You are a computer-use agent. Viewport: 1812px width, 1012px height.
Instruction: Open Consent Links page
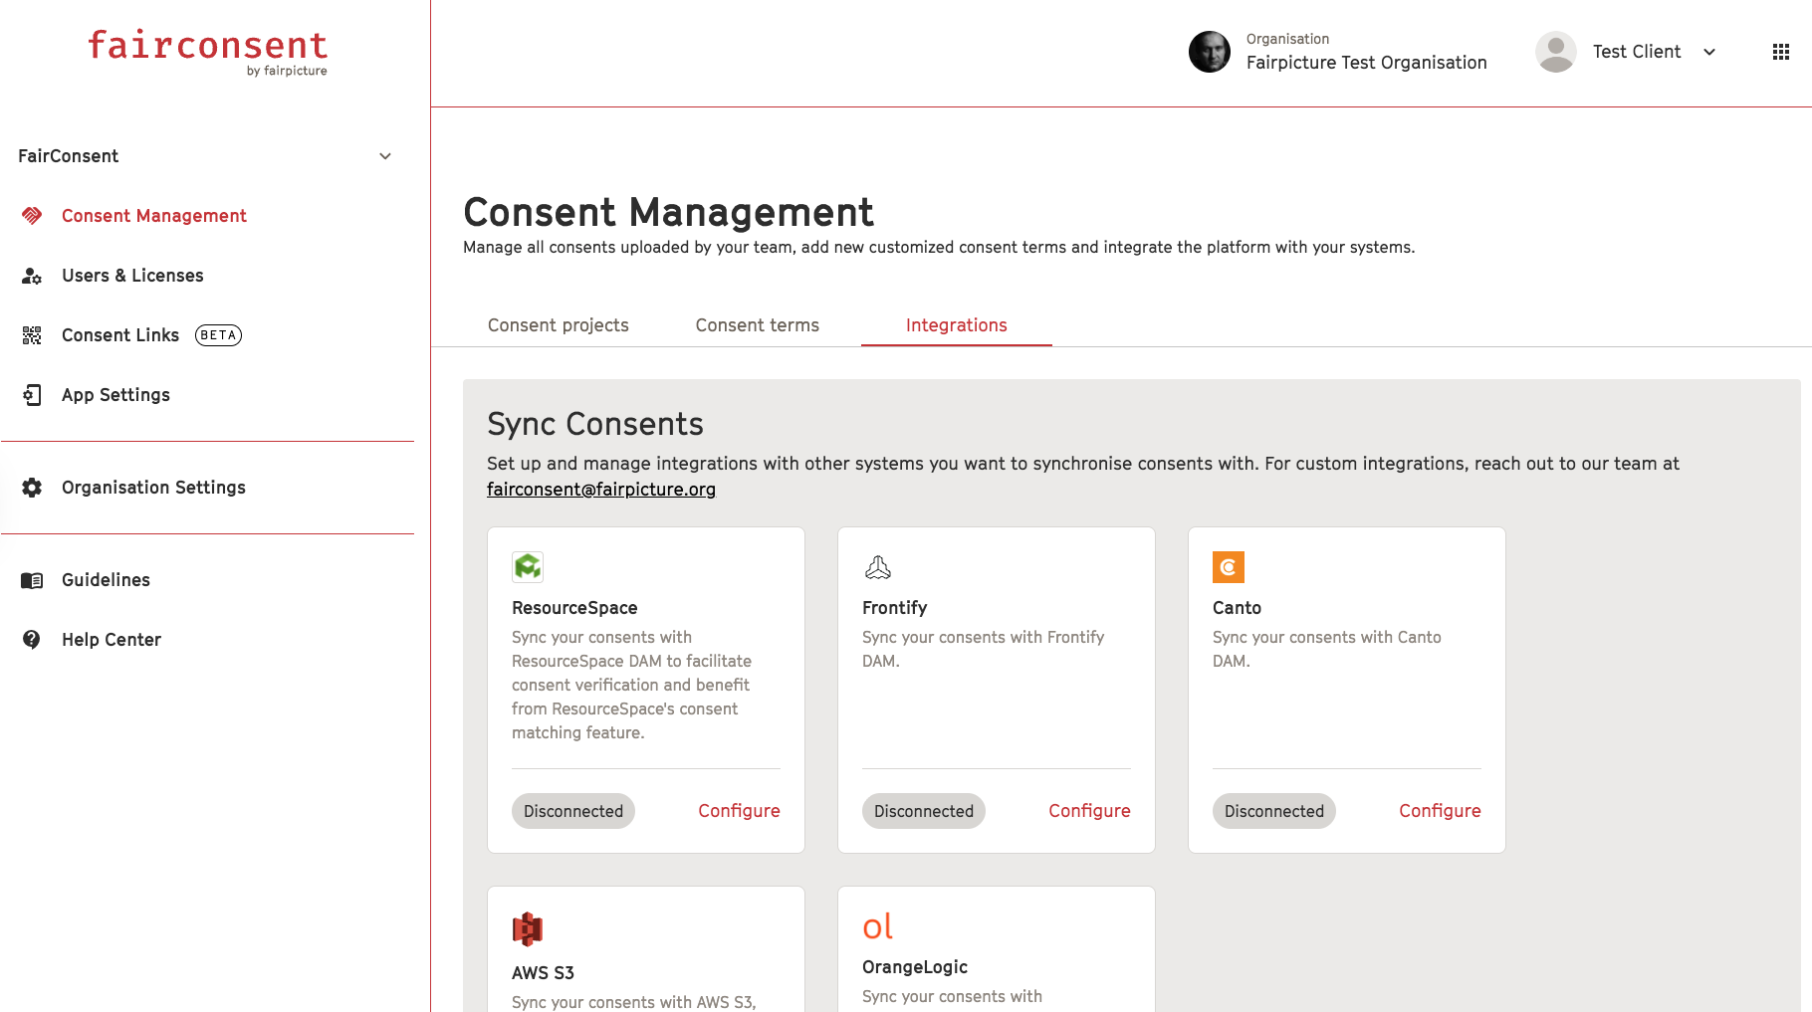pos(120,335)
